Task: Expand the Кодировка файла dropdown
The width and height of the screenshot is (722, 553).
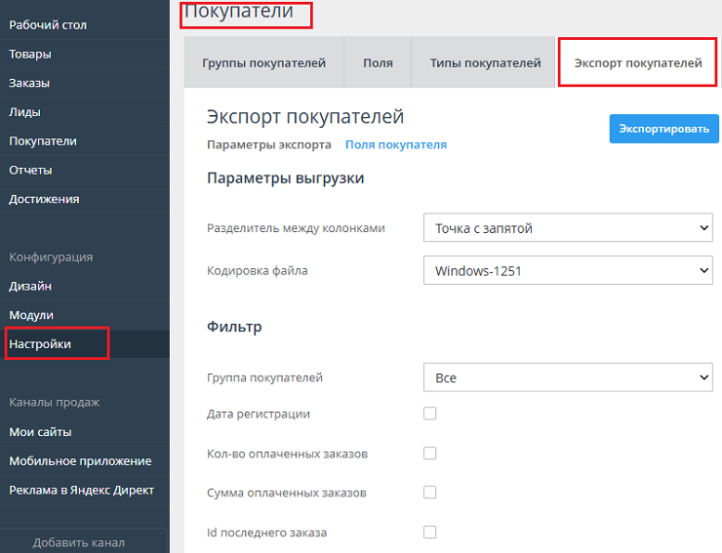Action: coord(568,270)
